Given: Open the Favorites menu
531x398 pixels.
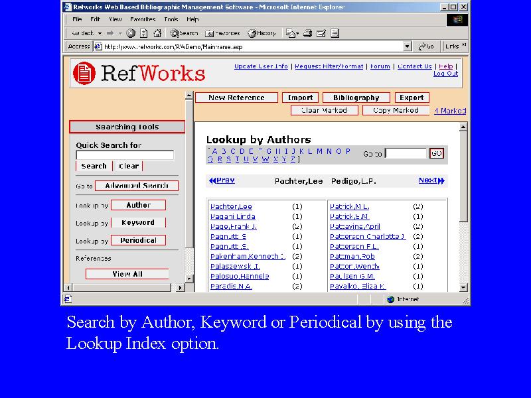Looking at the screenshot, I should (x=143, y=19).
